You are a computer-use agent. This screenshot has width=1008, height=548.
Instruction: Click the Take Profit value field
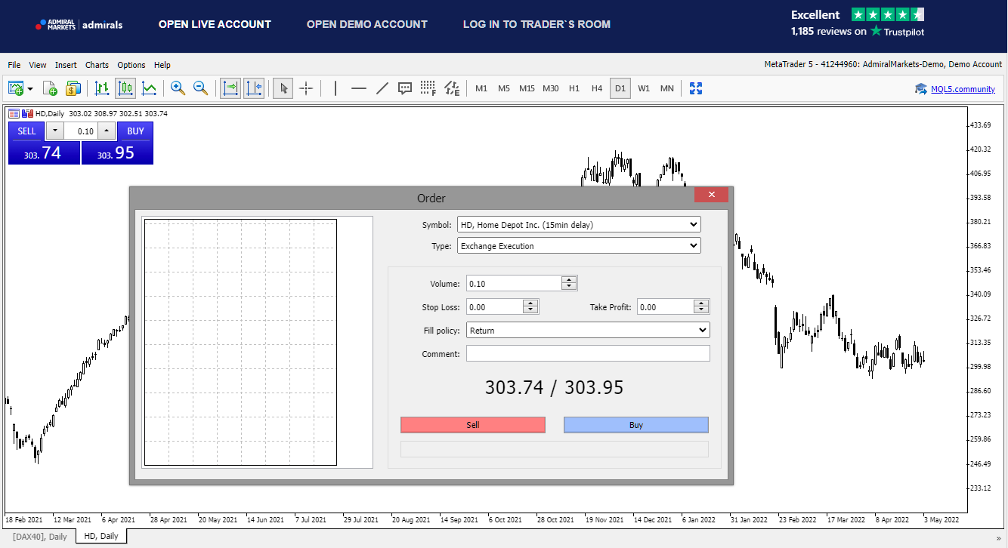coord(665,306)
